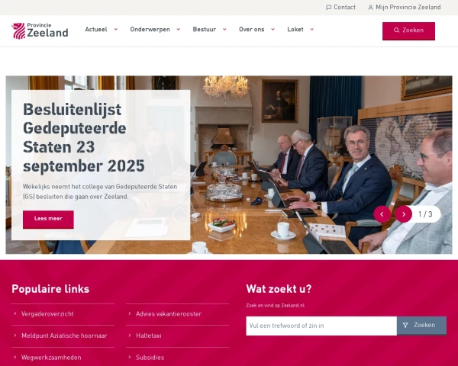Expand the Onderwerpen dropdown arrow

[x=179, y=29]
